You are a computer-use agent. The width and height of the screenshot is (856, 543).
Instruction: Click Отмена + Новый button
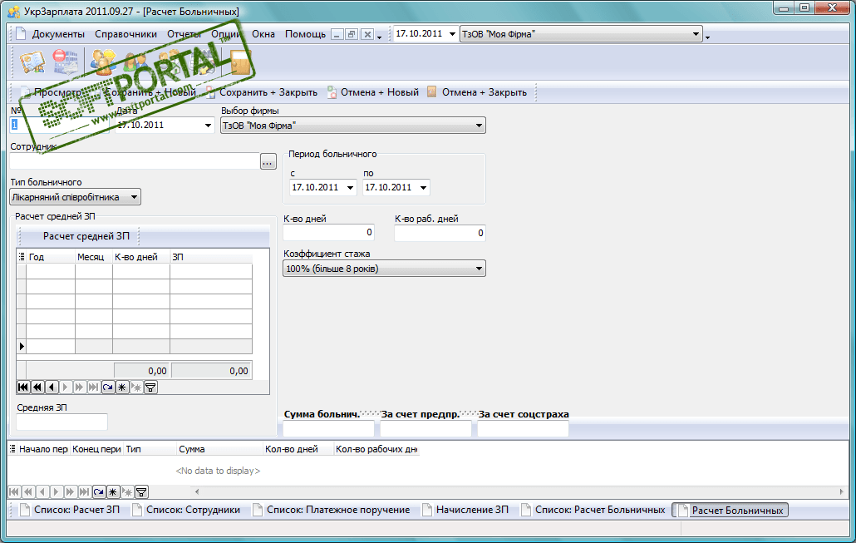pos(373,92)
